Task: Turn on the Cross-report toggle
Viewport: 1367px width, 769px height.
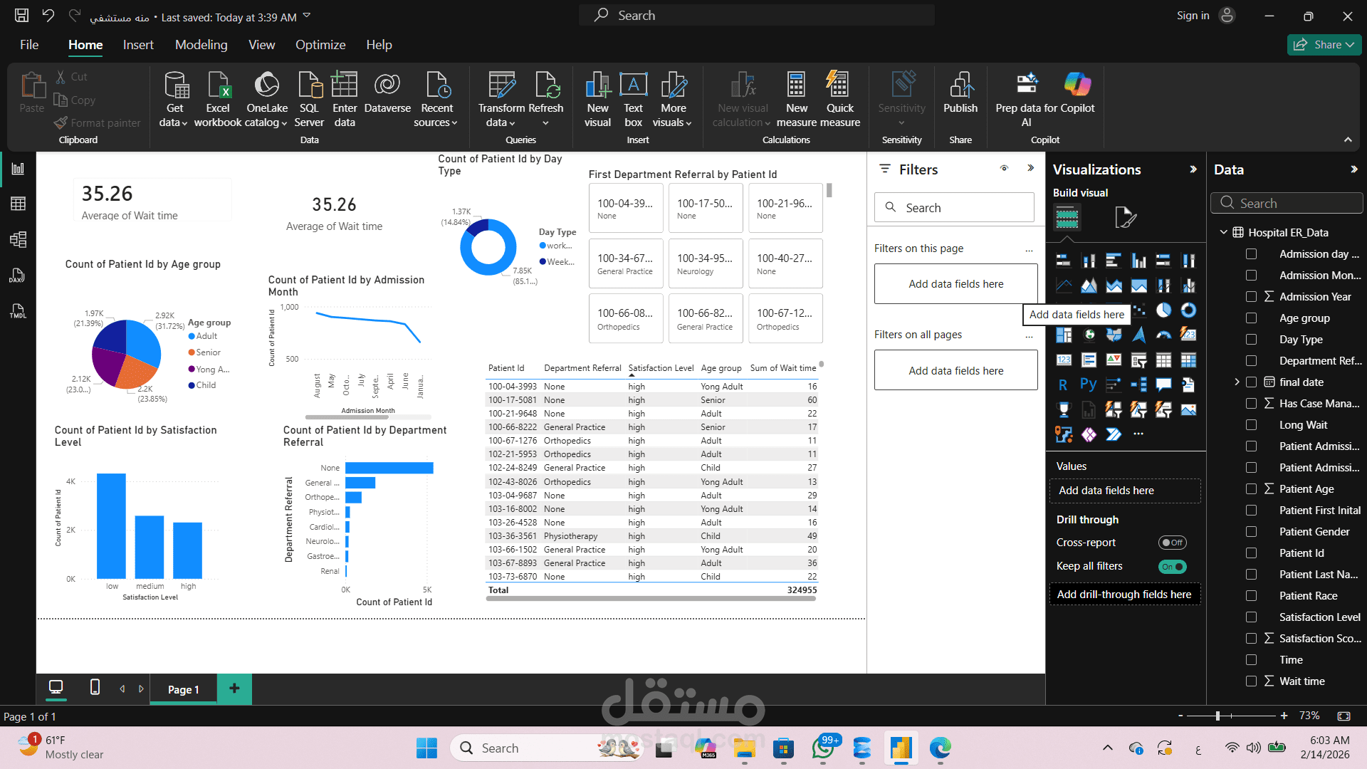Action: pos(1172,543)
